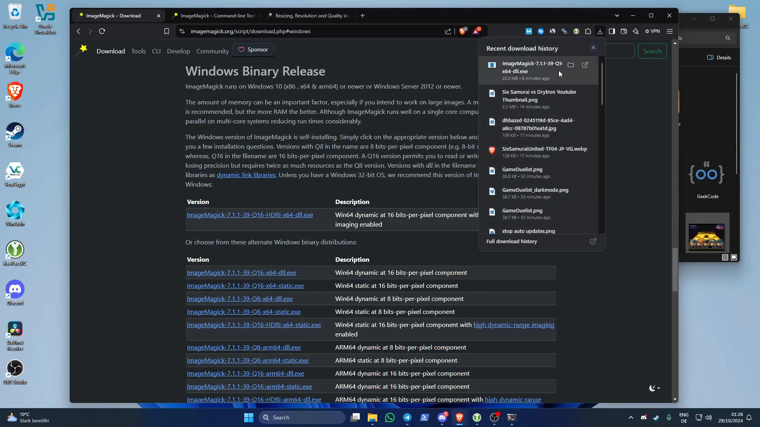Viewport: 760px width, 427px height.
Task: Bookmark this page with the bookmark icon
Action: [167, 31]
